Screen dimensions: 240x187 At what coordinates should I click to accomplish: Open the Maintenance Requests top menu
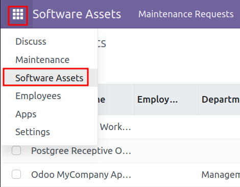[x=186, y=14]
